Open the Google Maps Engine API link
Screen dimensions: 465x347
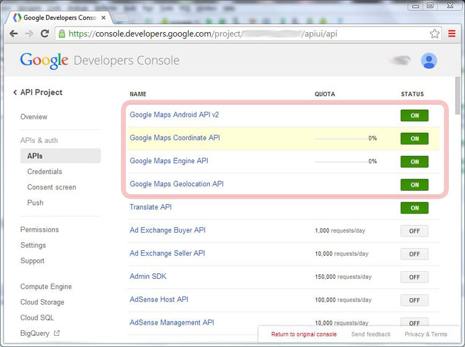pyautogui.click(x=169, y=161)
